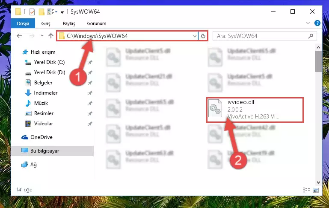Open Help with the blue question icon

coord(317,23)
